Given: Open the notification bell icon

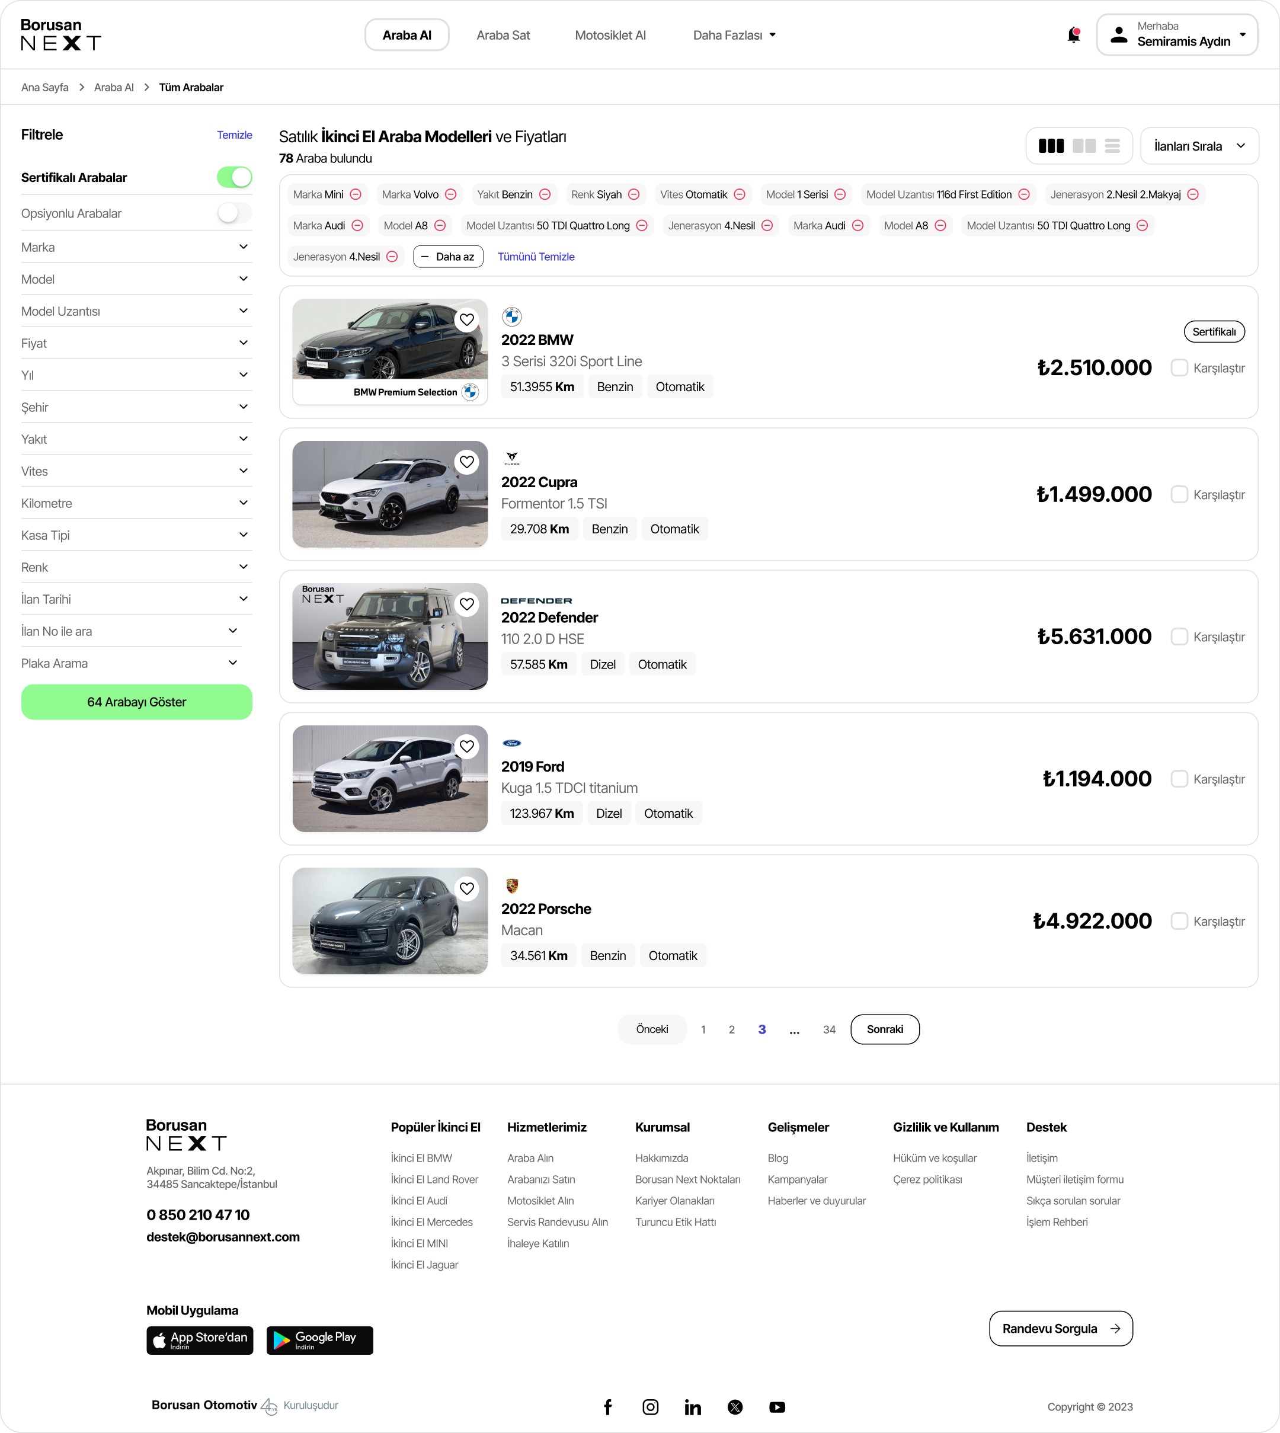Looking at the screenshot, I should [x=1073, y=34].
